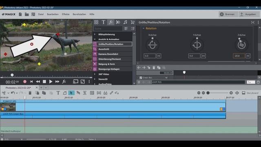Select the Orientierung/Horizont effect
This screenshot has height=147, width=261.
[113, 59]
